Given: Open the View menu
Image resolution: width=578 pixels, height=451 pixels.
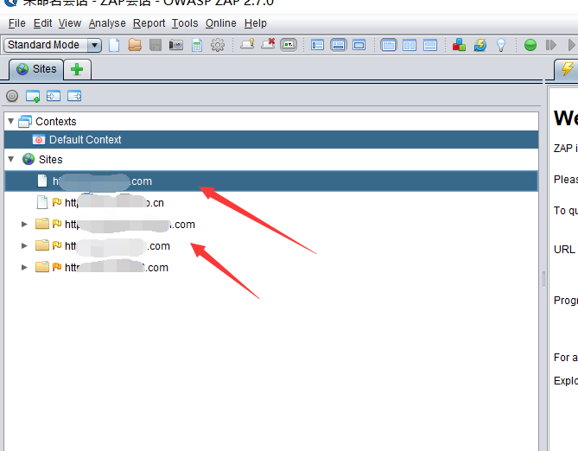Looking at the screenshot, I should coord(70,23).
